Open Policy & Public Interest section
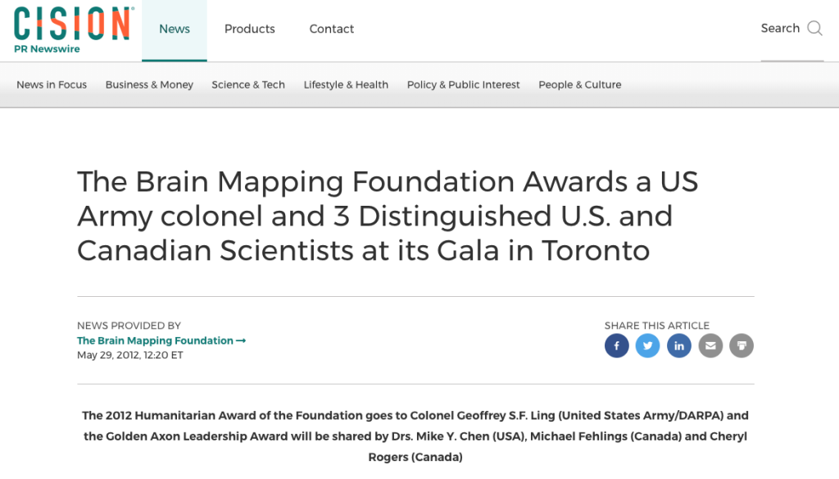This screenshot has width=839, height=479. [x=464, y=84]
